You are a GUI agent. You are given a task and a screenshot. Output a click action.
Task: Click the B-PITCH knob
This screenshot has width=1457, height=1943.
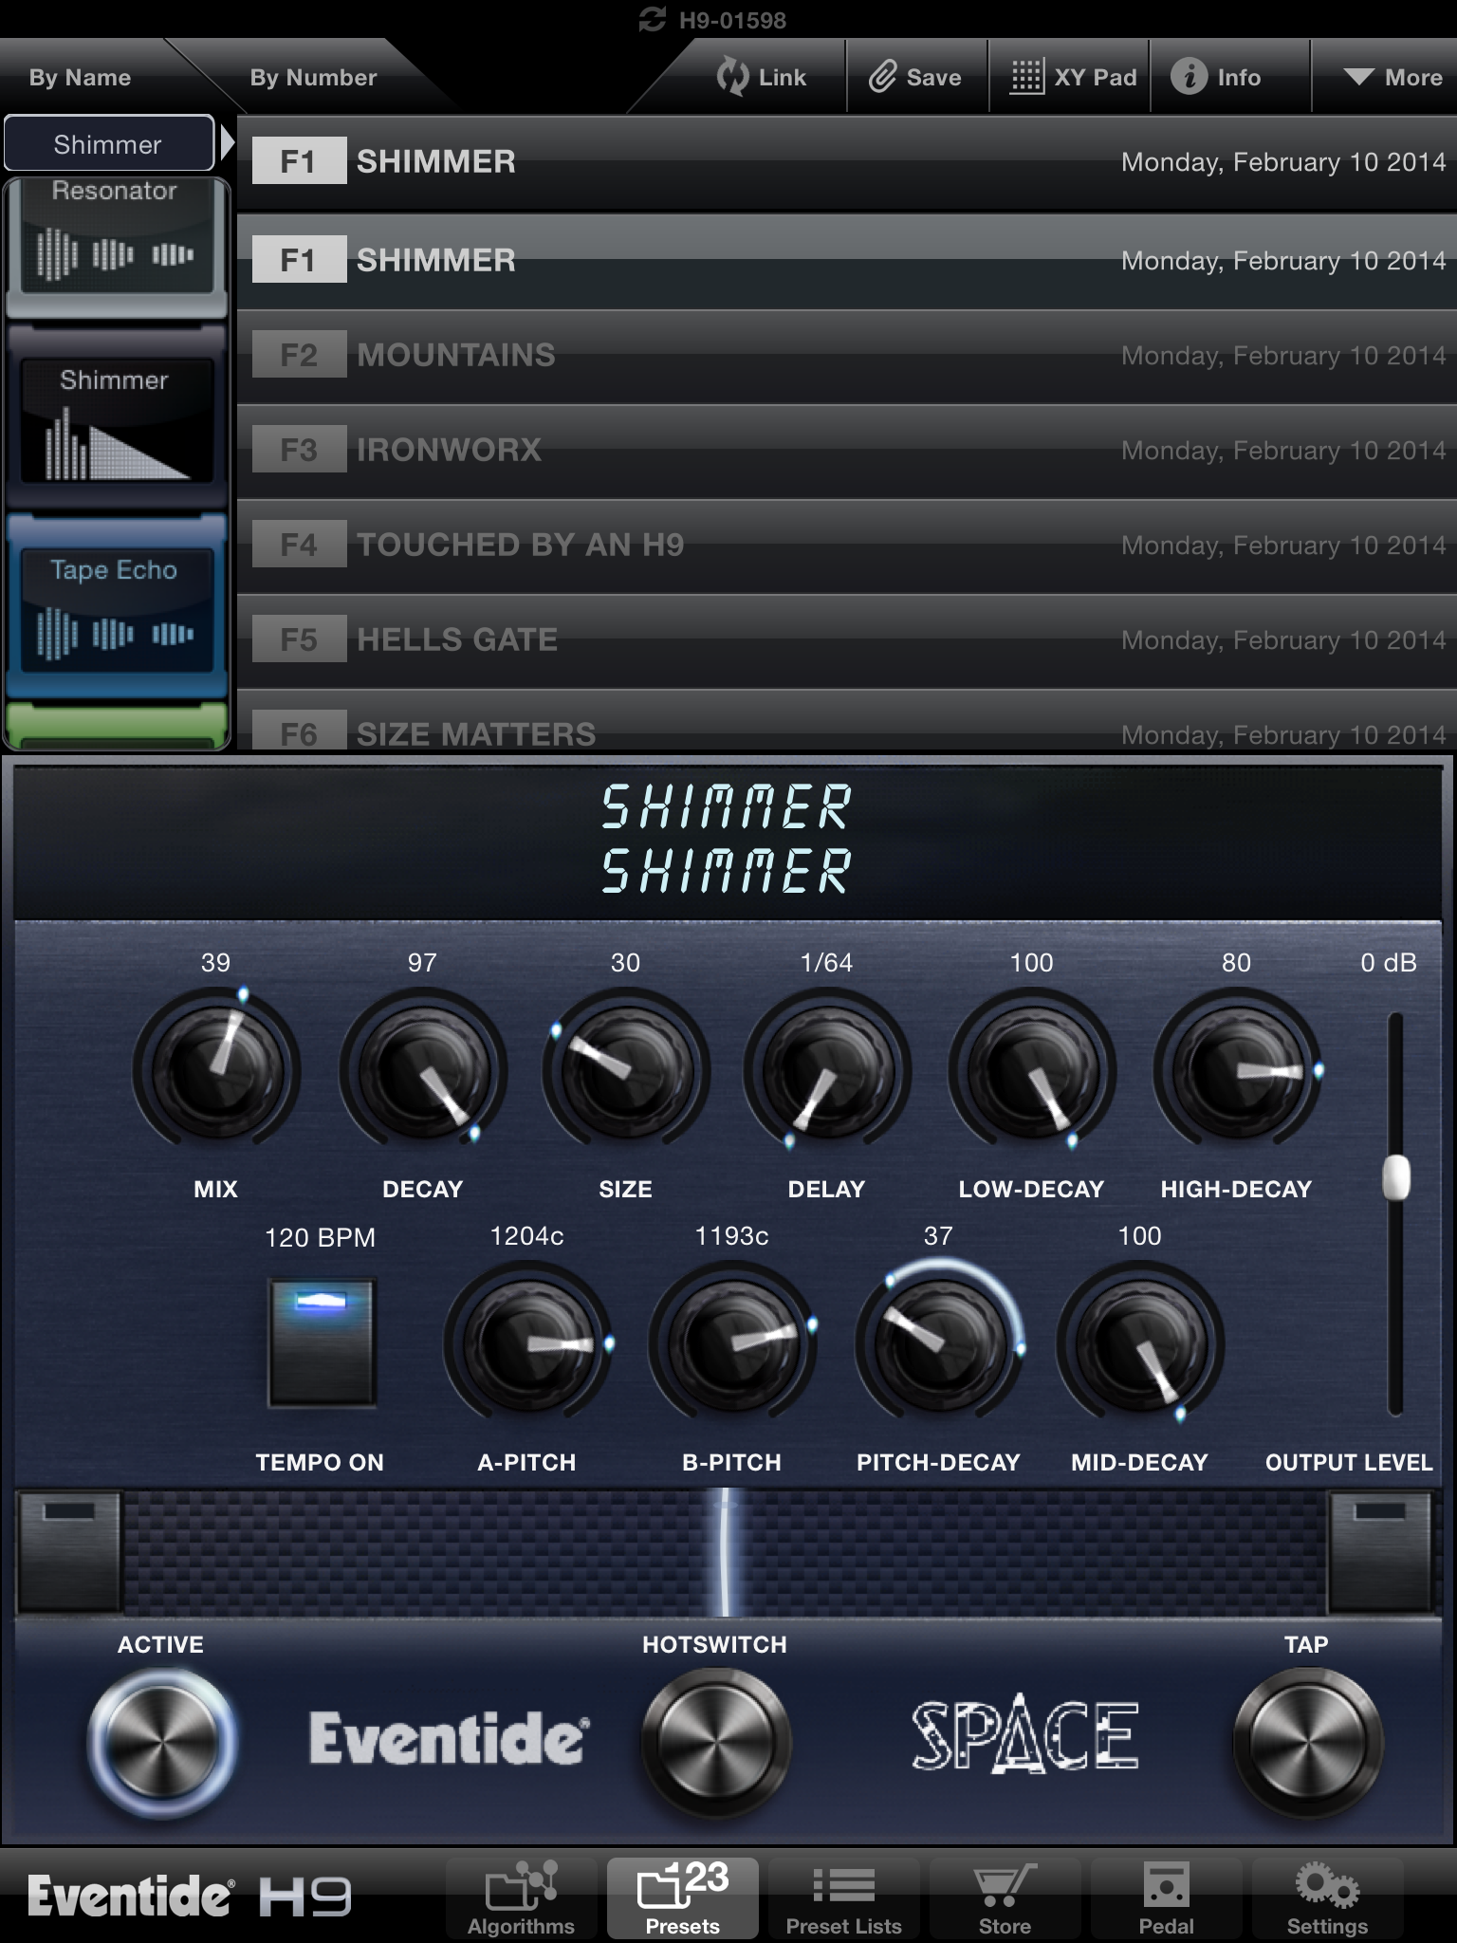(x=732, y=1342)
